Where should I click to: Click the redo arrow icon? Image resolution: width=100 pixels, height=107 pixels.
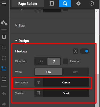tap(4, 104)
